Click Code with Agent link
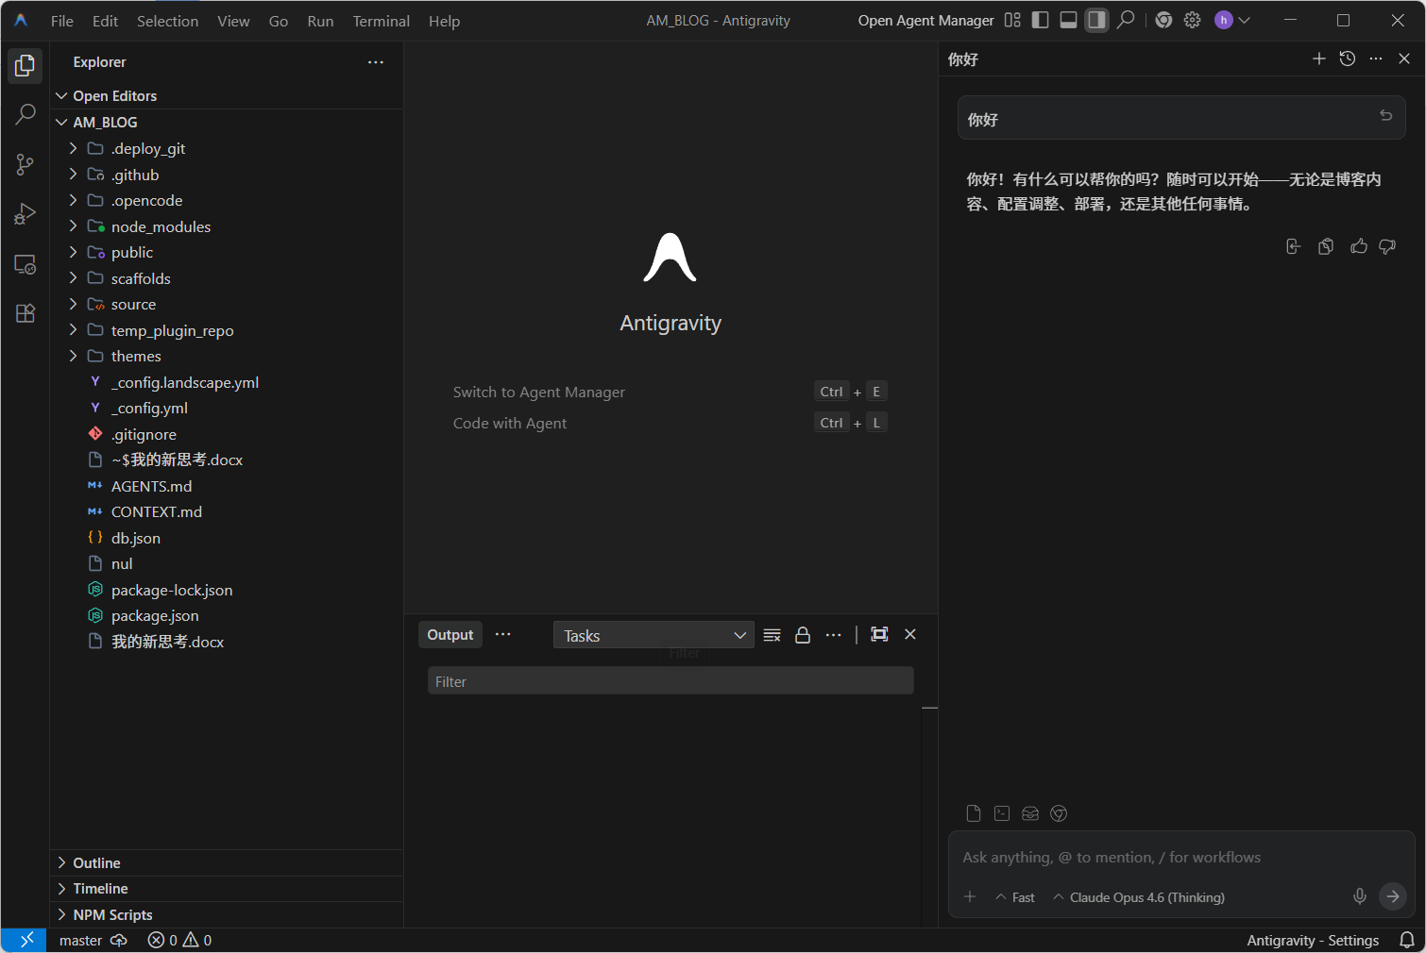Viewport: 1426px width, 953px height. (x=510, y=424)
